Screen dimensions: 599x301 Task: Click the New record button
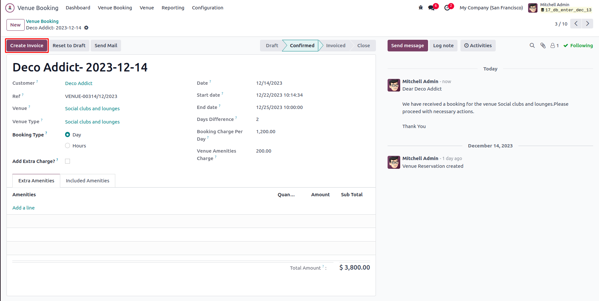point(15,25)
